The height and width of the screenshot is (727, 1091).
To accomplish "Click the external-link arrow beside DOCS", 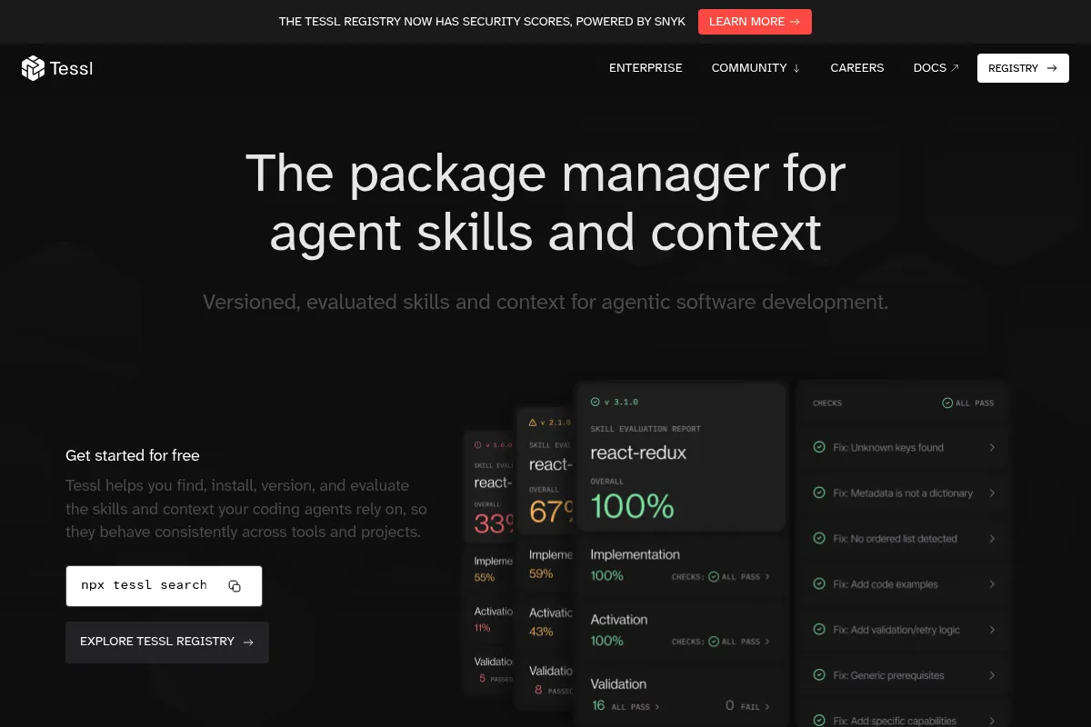I will [x=955, y=68].
